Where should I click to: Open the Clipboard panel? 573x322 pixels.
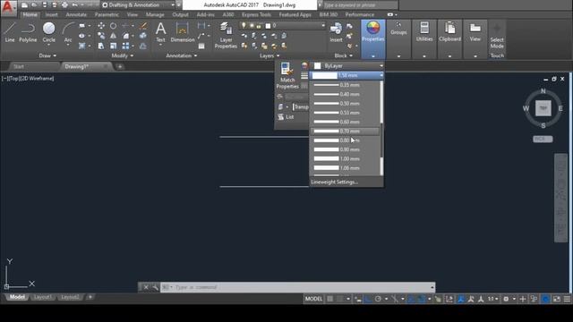pyautogui.click(x=449, y=38)
